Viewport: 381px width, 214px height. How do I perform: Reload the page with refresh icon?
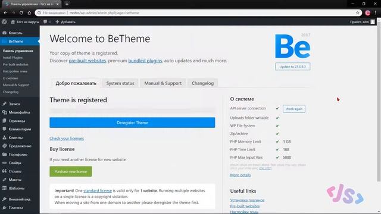pyautogui.click(x=21, y=13)
